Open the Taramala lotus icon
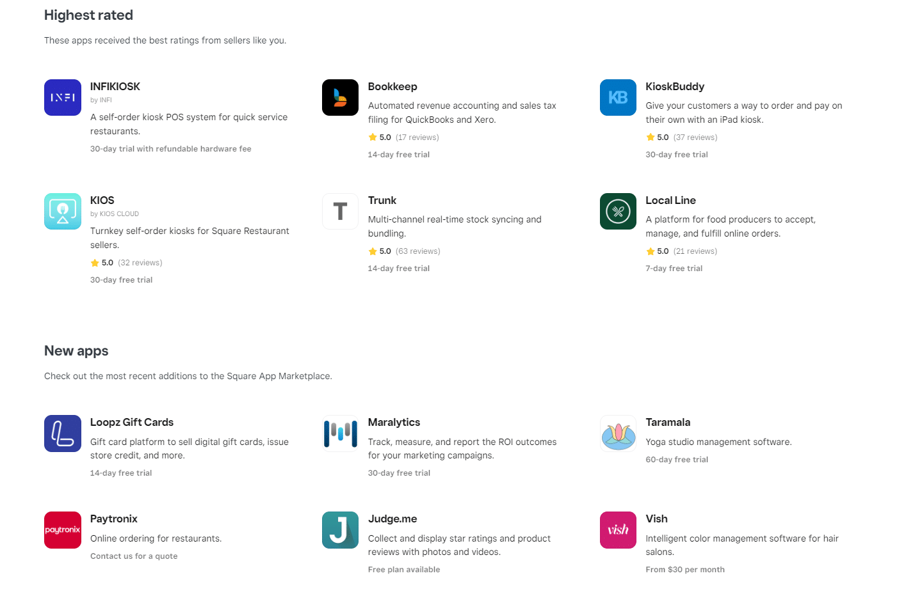This screenshot has height=594, width=906. coord(618,434)
